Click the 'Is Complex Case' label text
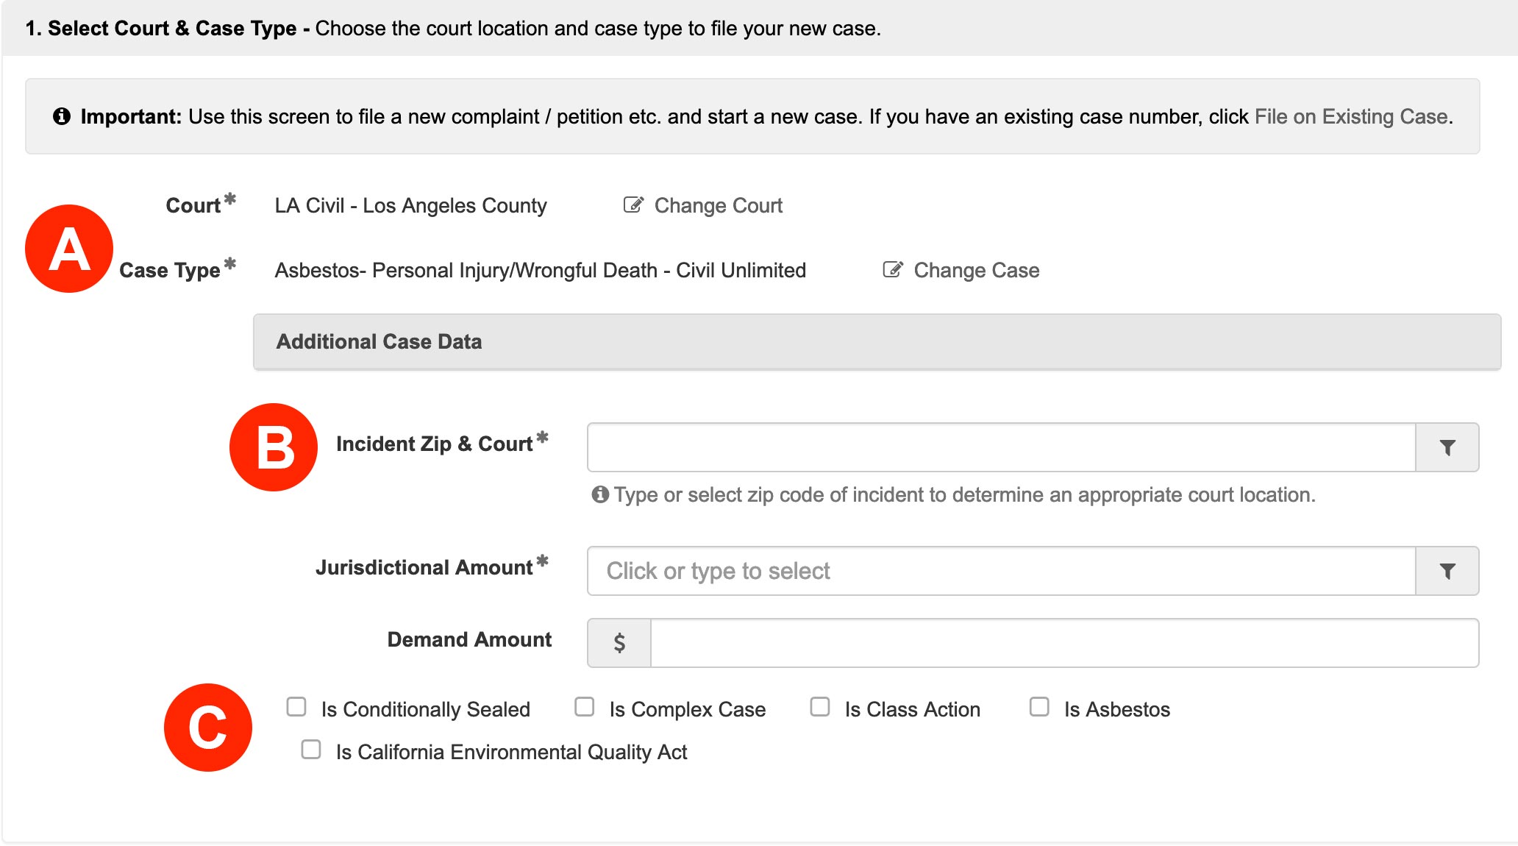 click(687, 710)
